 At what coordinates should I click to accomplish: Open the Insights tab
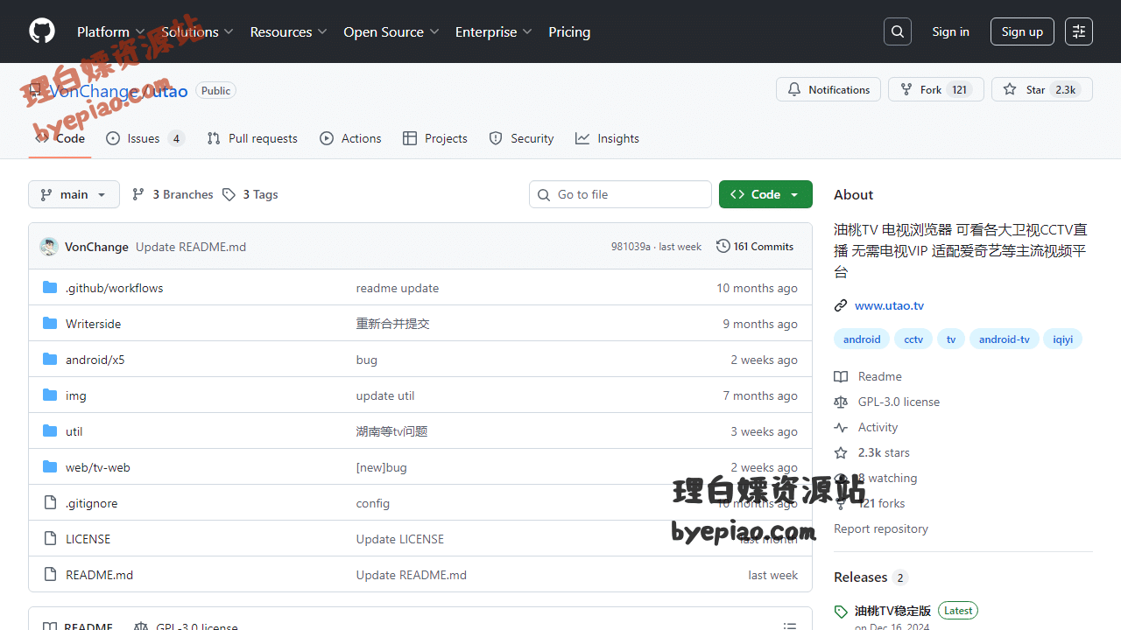[x=608, y=138]
